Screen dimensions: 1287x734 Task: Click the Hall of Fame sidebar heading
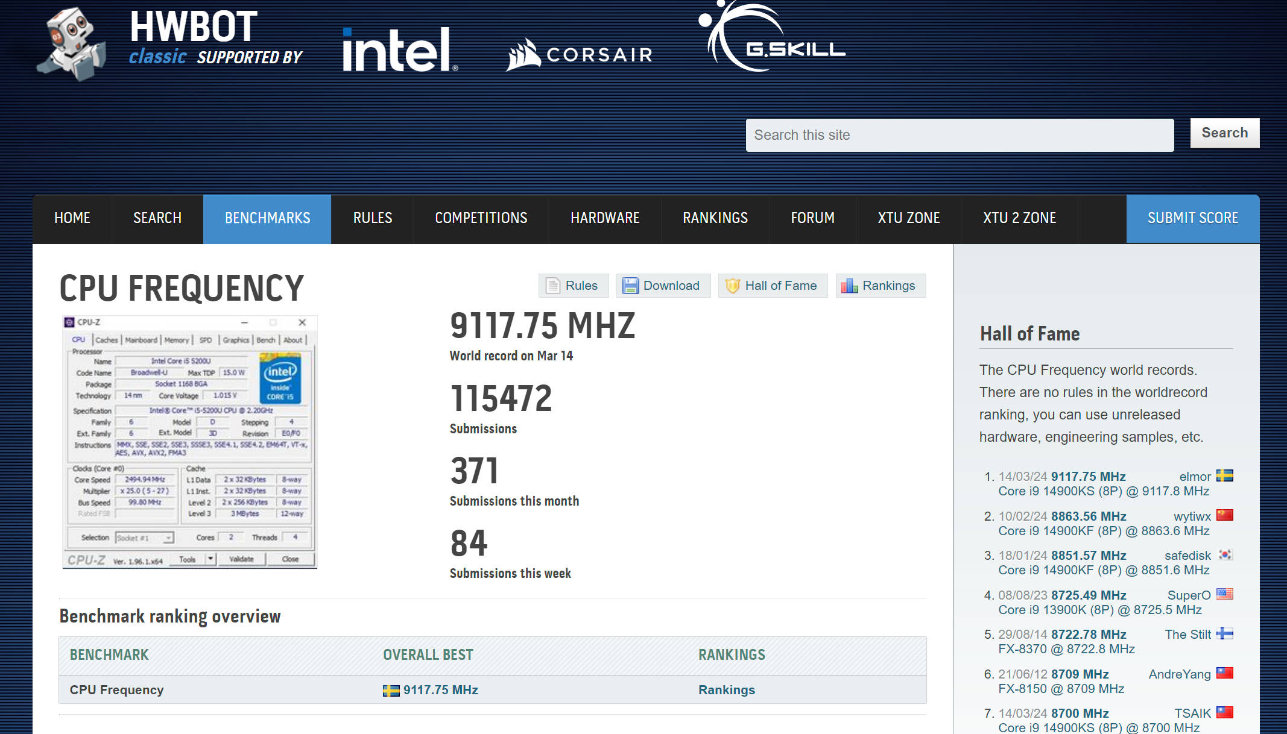coord(1029,334)
